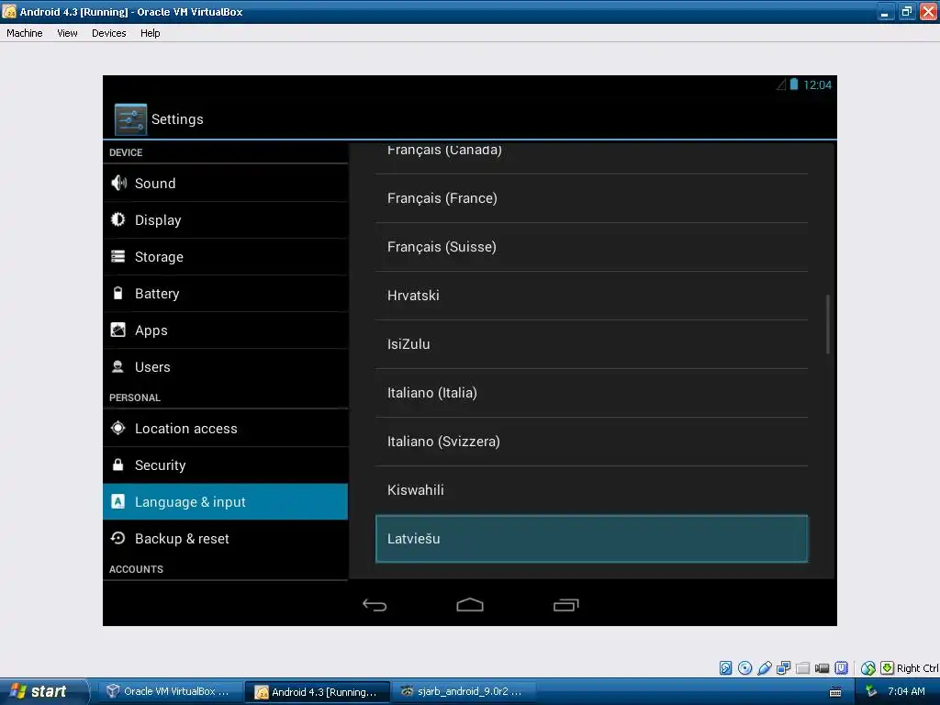This screenshot has height=705, width=940.
Task: Click the Settings title text
Action: (177, 119)
